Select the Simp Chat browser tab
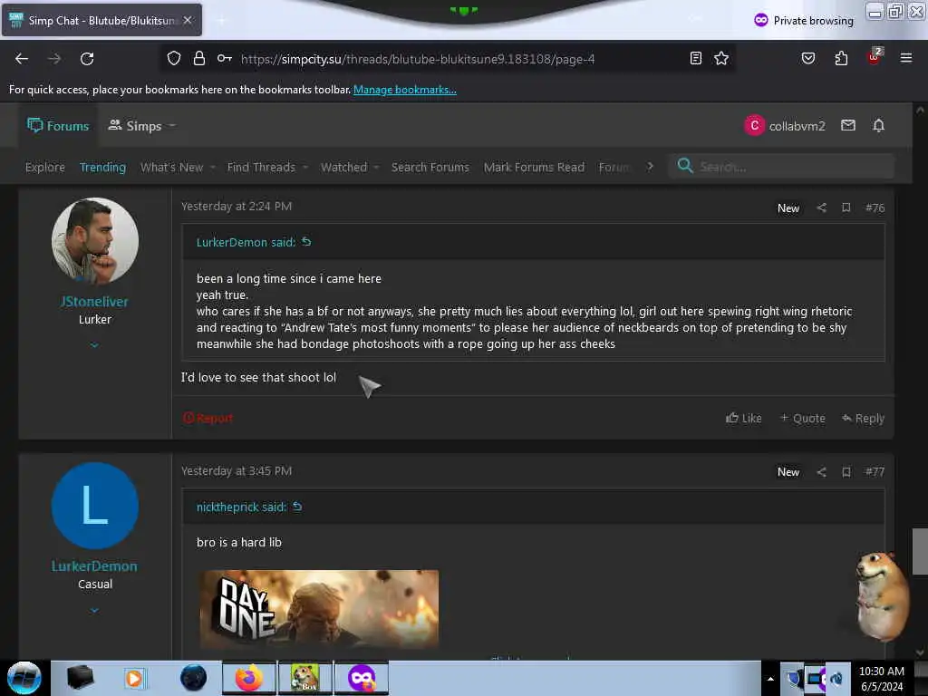This screenshot has height=696, width=928. click(101, 21)
